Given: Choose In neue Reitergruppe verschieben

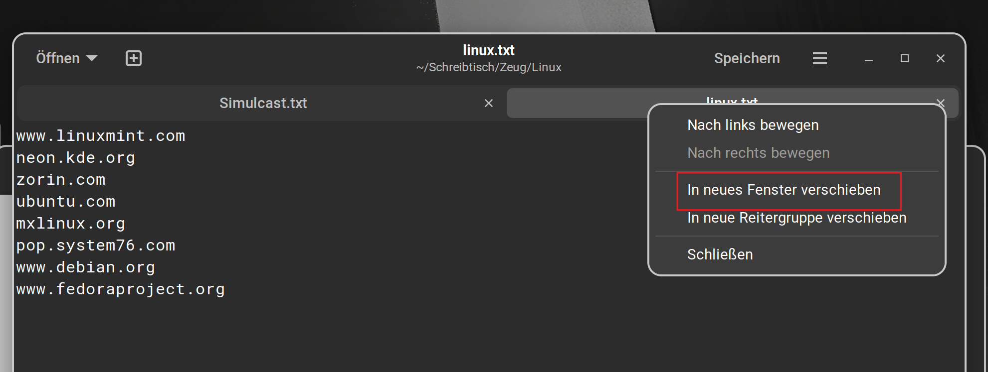Looking at the screenshot, I should click(x=796, y=218).
